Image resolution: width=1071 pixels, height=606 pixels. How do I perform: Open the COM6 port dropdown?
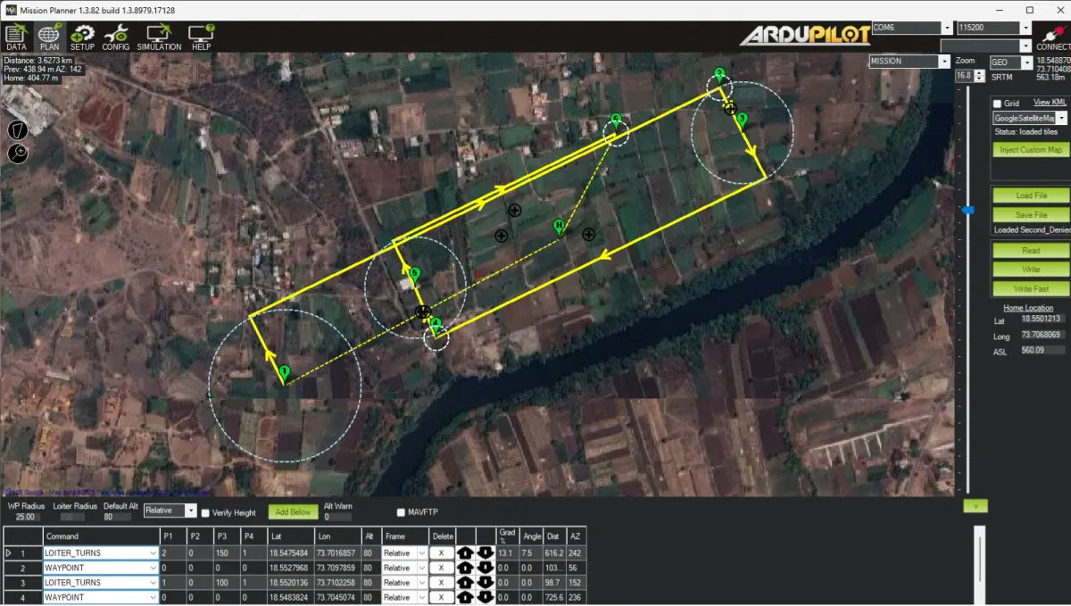click(x=910, y=29)
